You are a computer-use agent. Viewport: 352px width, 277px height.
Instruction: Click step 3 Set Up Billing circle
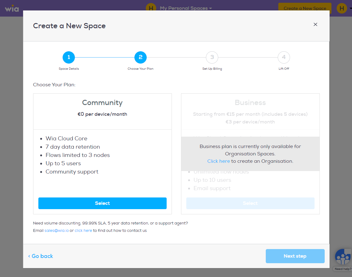(x=212, y=57)
